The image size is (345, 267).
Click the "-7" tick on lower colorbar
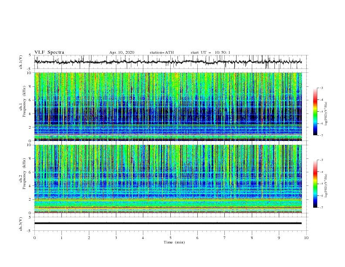click(321, 207)
